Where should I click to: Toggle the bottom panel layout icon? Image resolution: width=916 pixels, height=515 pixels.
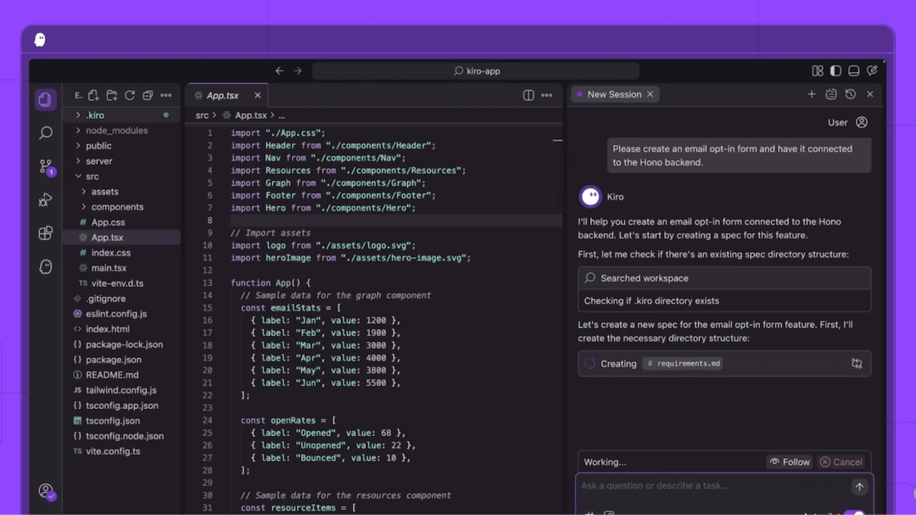(x=853, y=70)
